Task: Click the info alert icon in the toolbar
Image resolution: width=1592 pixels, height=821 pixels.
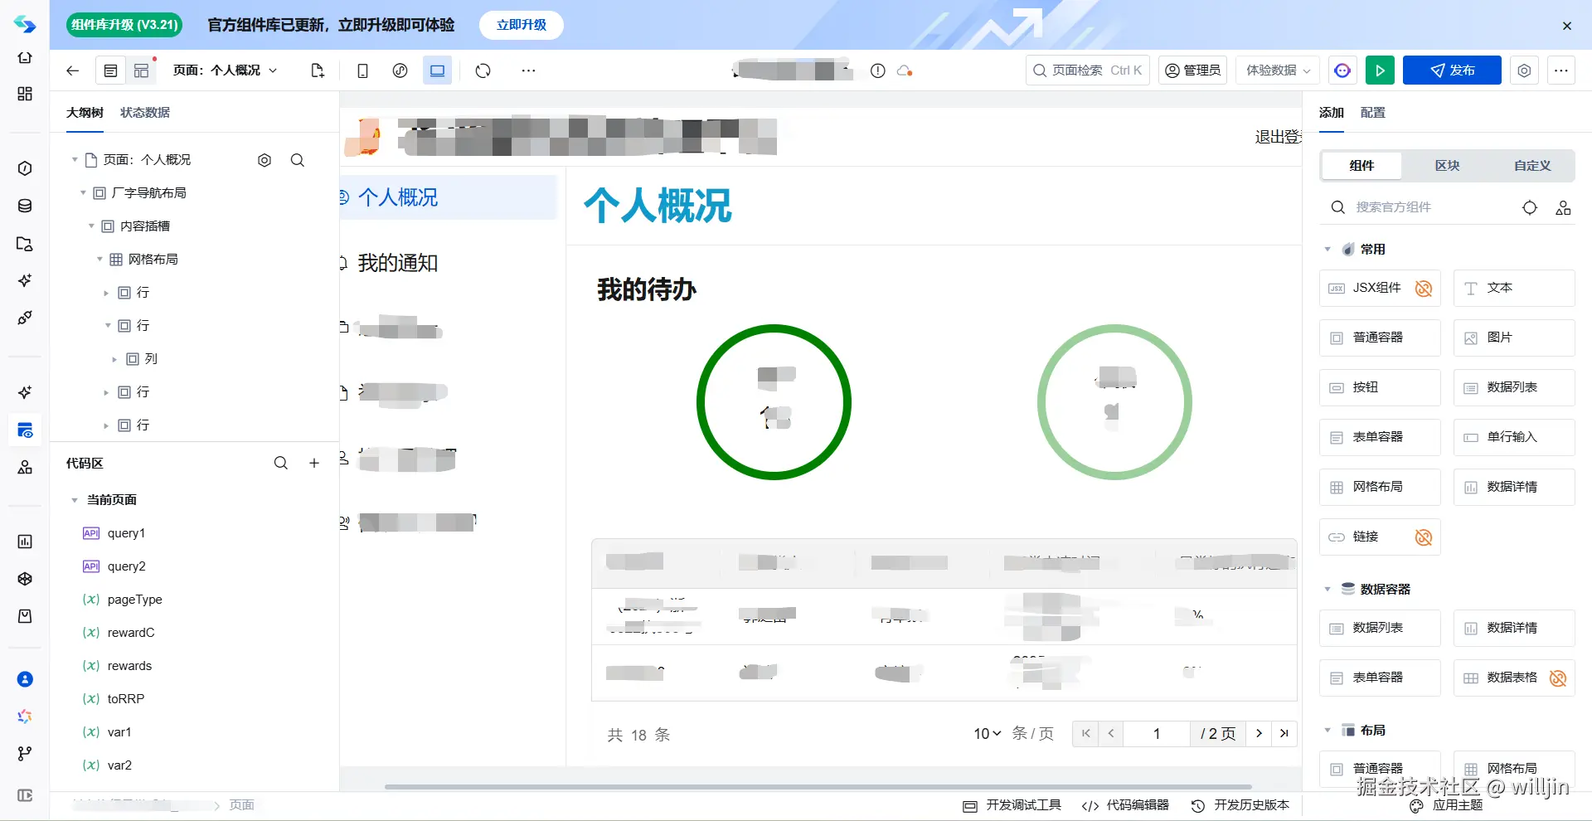Action: pos(878,70)
